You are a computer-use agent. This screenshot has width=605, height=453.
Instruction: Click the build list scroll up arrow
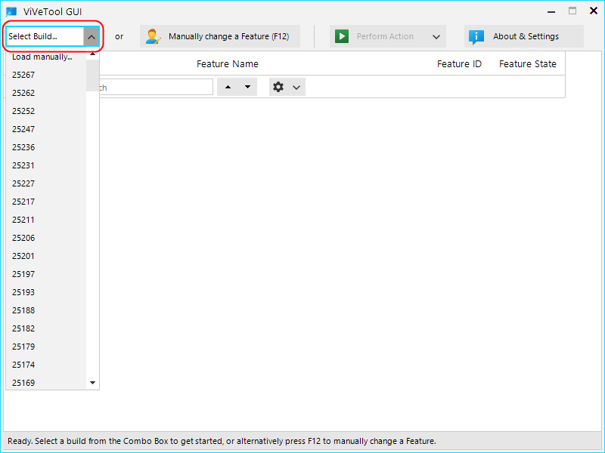[x=92, y=54]
